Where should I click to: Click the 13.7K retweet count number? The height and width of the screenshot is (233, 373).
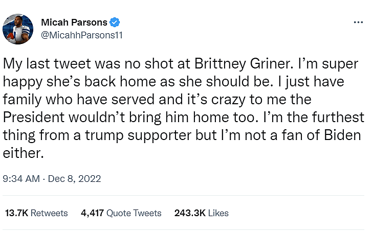tap(16, 213)
